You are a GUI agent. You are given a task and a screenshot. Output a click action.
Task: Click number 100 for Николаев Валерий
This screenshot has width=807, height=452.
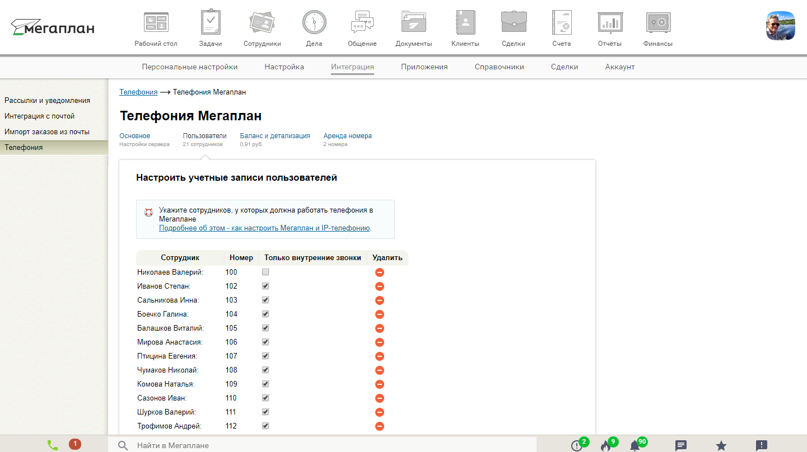tap(231, 272)
